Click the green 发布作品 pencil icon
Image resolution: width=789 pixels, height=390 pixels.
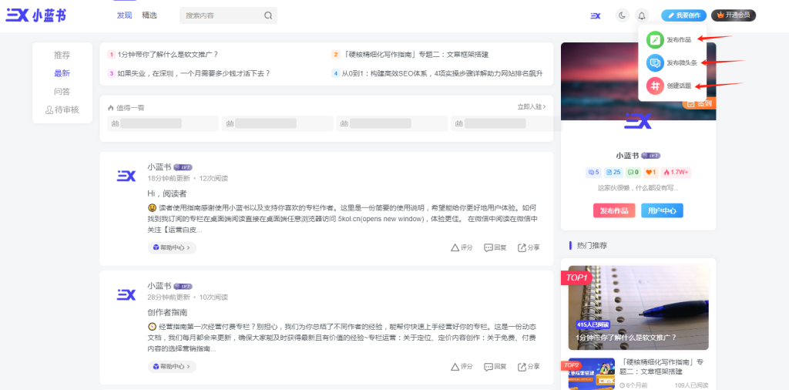654,40
